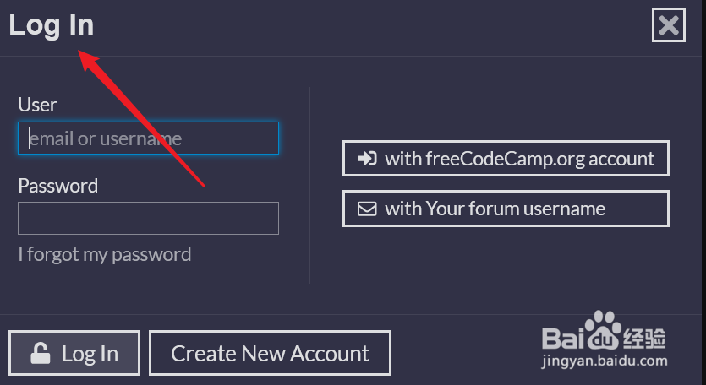Select Create New Account
The width and height of the screenshot is (706, 385).
point(270,353)
